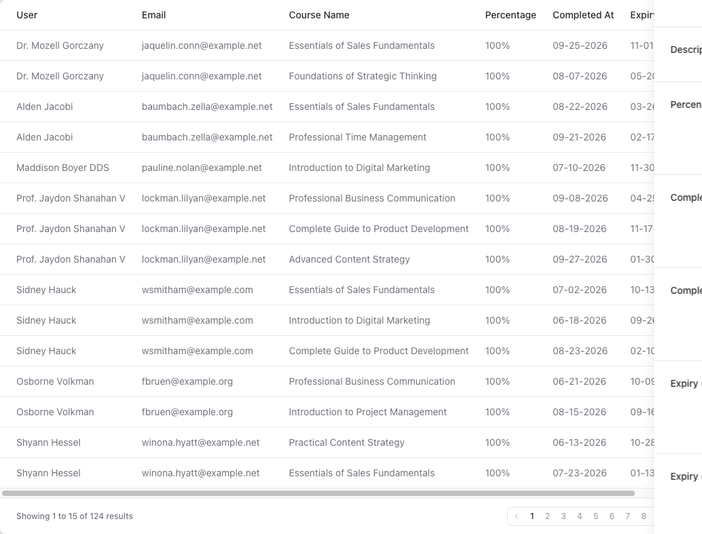Screen dimensions: 702x534
Task: Click the horizontal scrollbar under the table
Action: (x=318, y=493)
